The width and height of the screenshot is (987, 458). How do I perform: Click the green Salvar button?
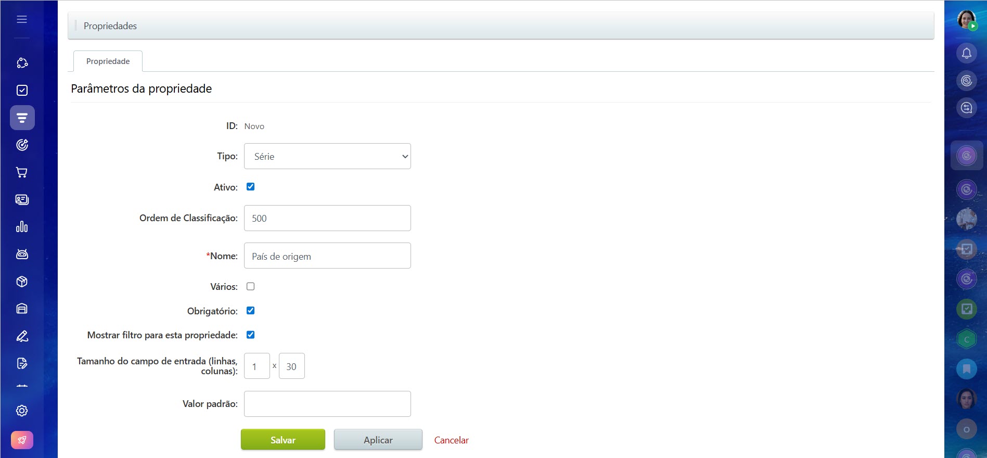coord(283,440)
